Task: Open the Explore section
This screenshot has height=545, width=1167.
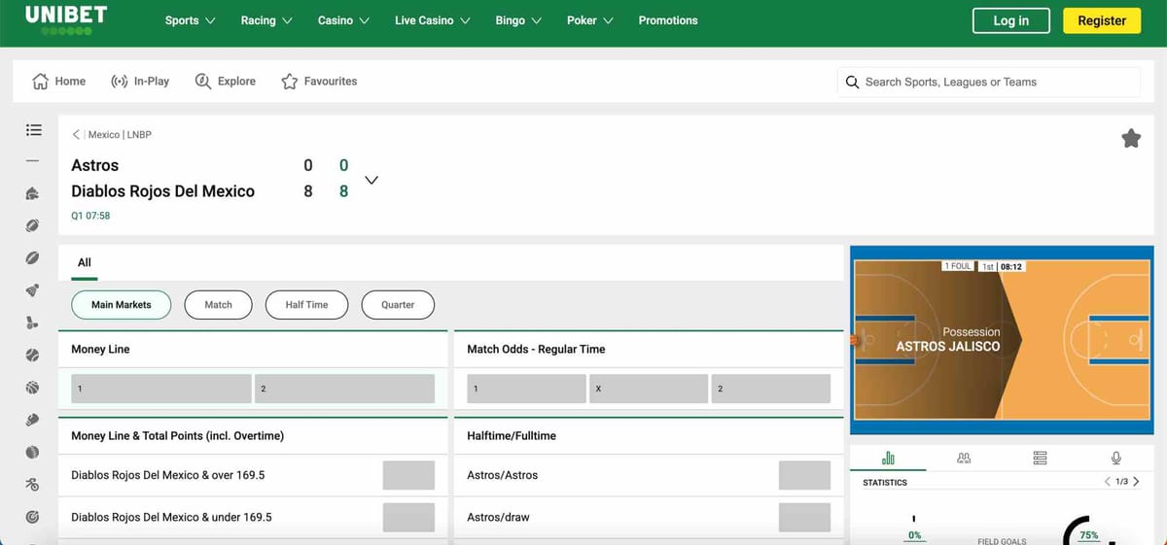Action: pyautogui.click(x=226, y=82)
